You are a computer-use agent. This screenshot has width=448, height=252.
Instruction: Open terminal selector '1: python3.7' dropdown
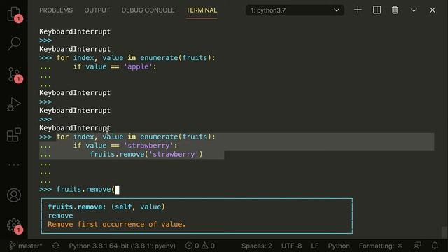(x=295, y=10)
